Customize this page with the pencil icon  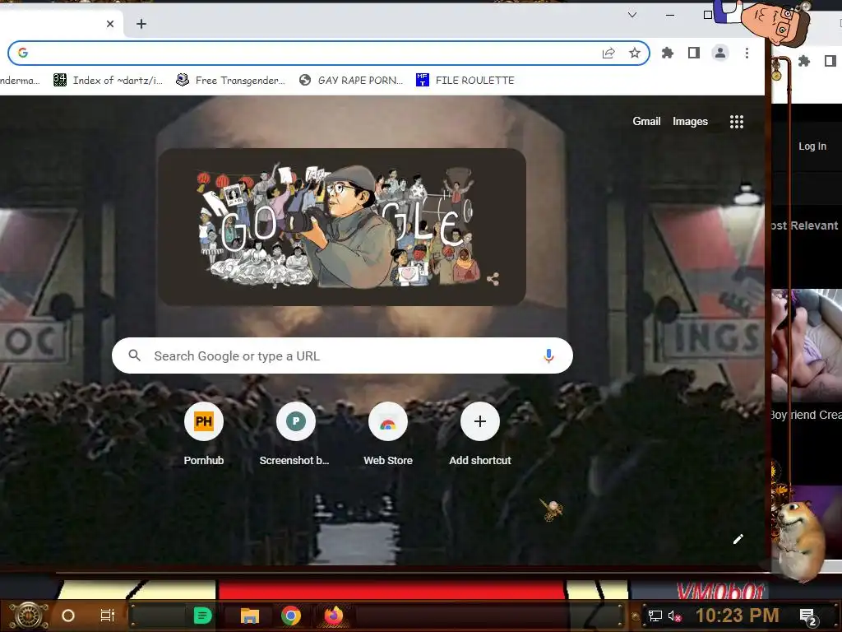pyautogui.click(x=738, y=539)
